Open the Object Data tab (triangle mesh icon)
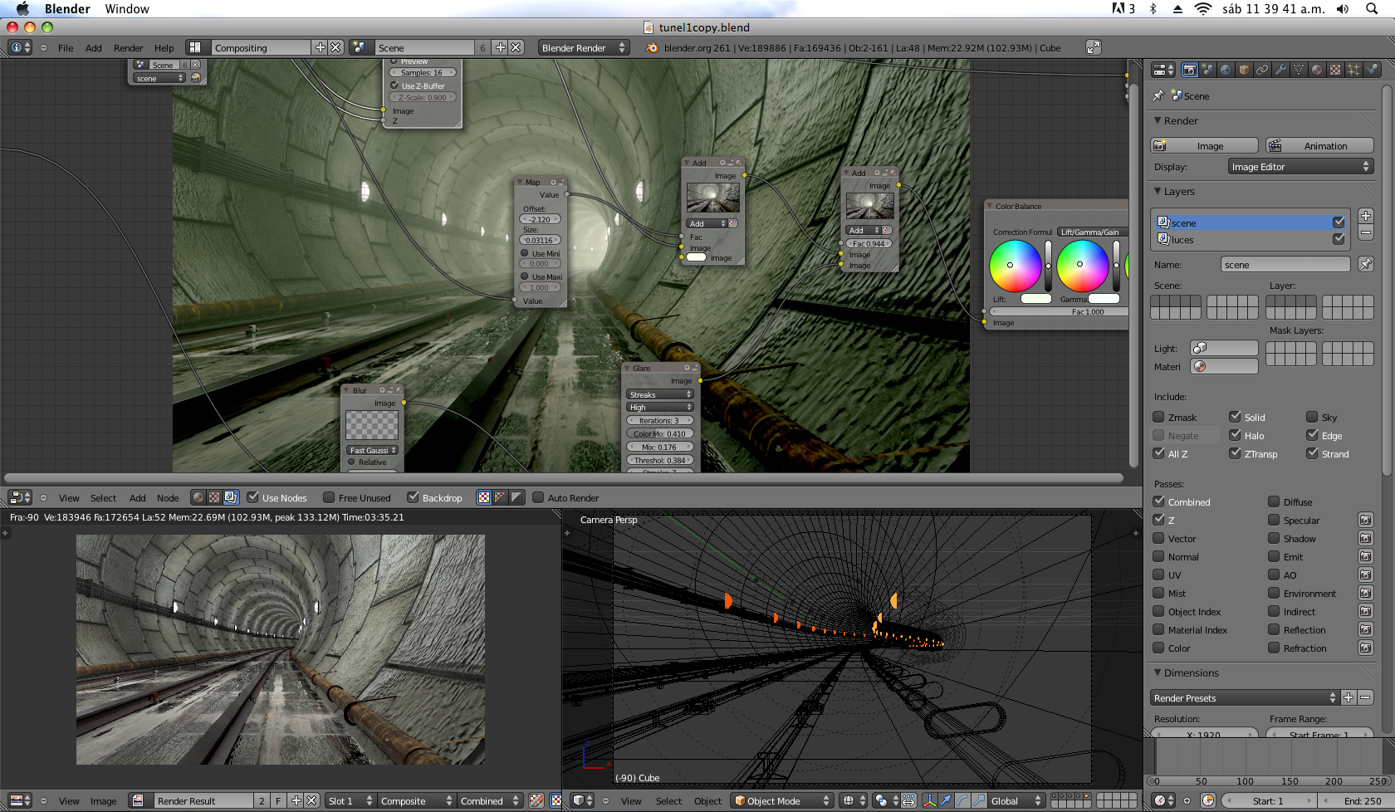The width and height of the screenshot is (1395, 812). [1299, 70]
